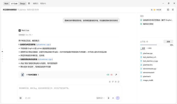Open plantree.h in the context list
The height and width of the screenshot is (104, 177).
click(147, 76)
